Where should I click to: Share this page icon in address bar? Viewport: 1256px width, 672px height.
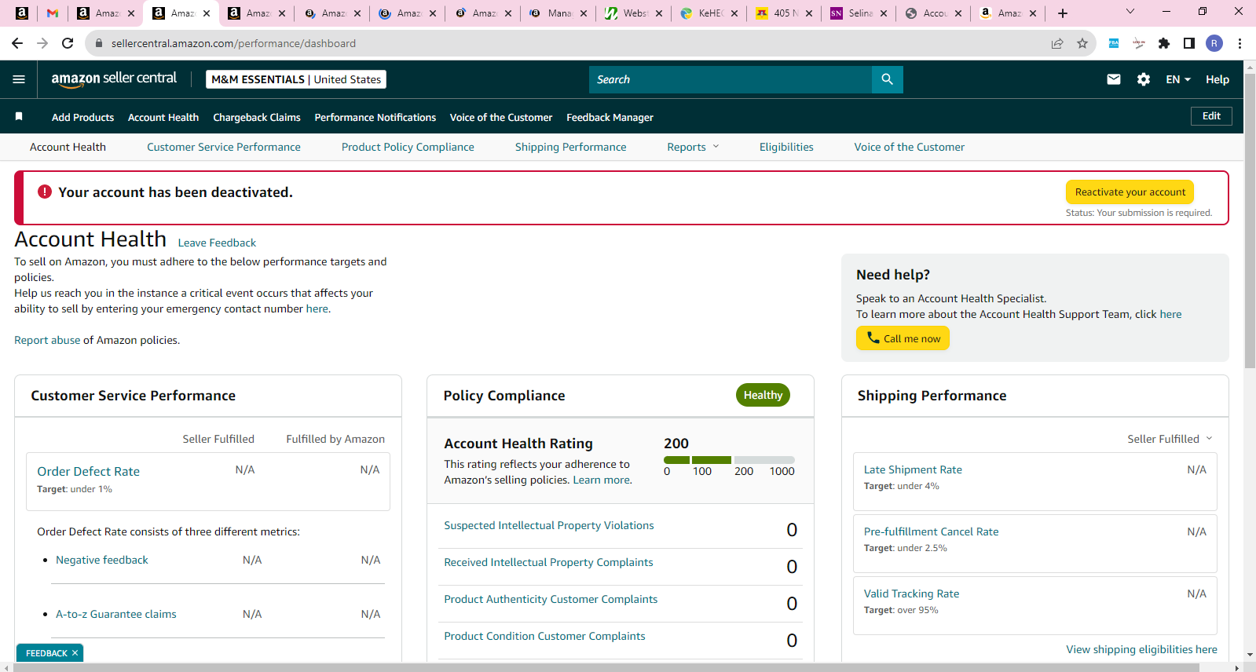(x=1057, y=43)
